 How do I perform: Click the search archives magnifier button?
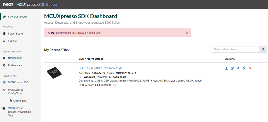(263, 49)
